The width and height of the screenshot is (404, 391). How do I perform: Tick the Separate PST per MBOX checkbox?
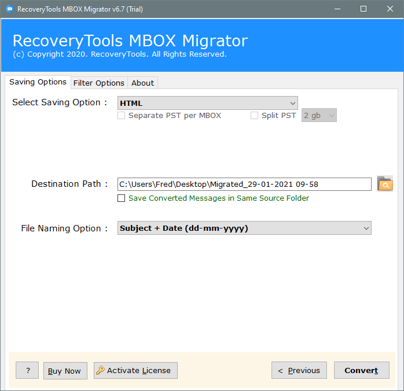tap(121, 115)
